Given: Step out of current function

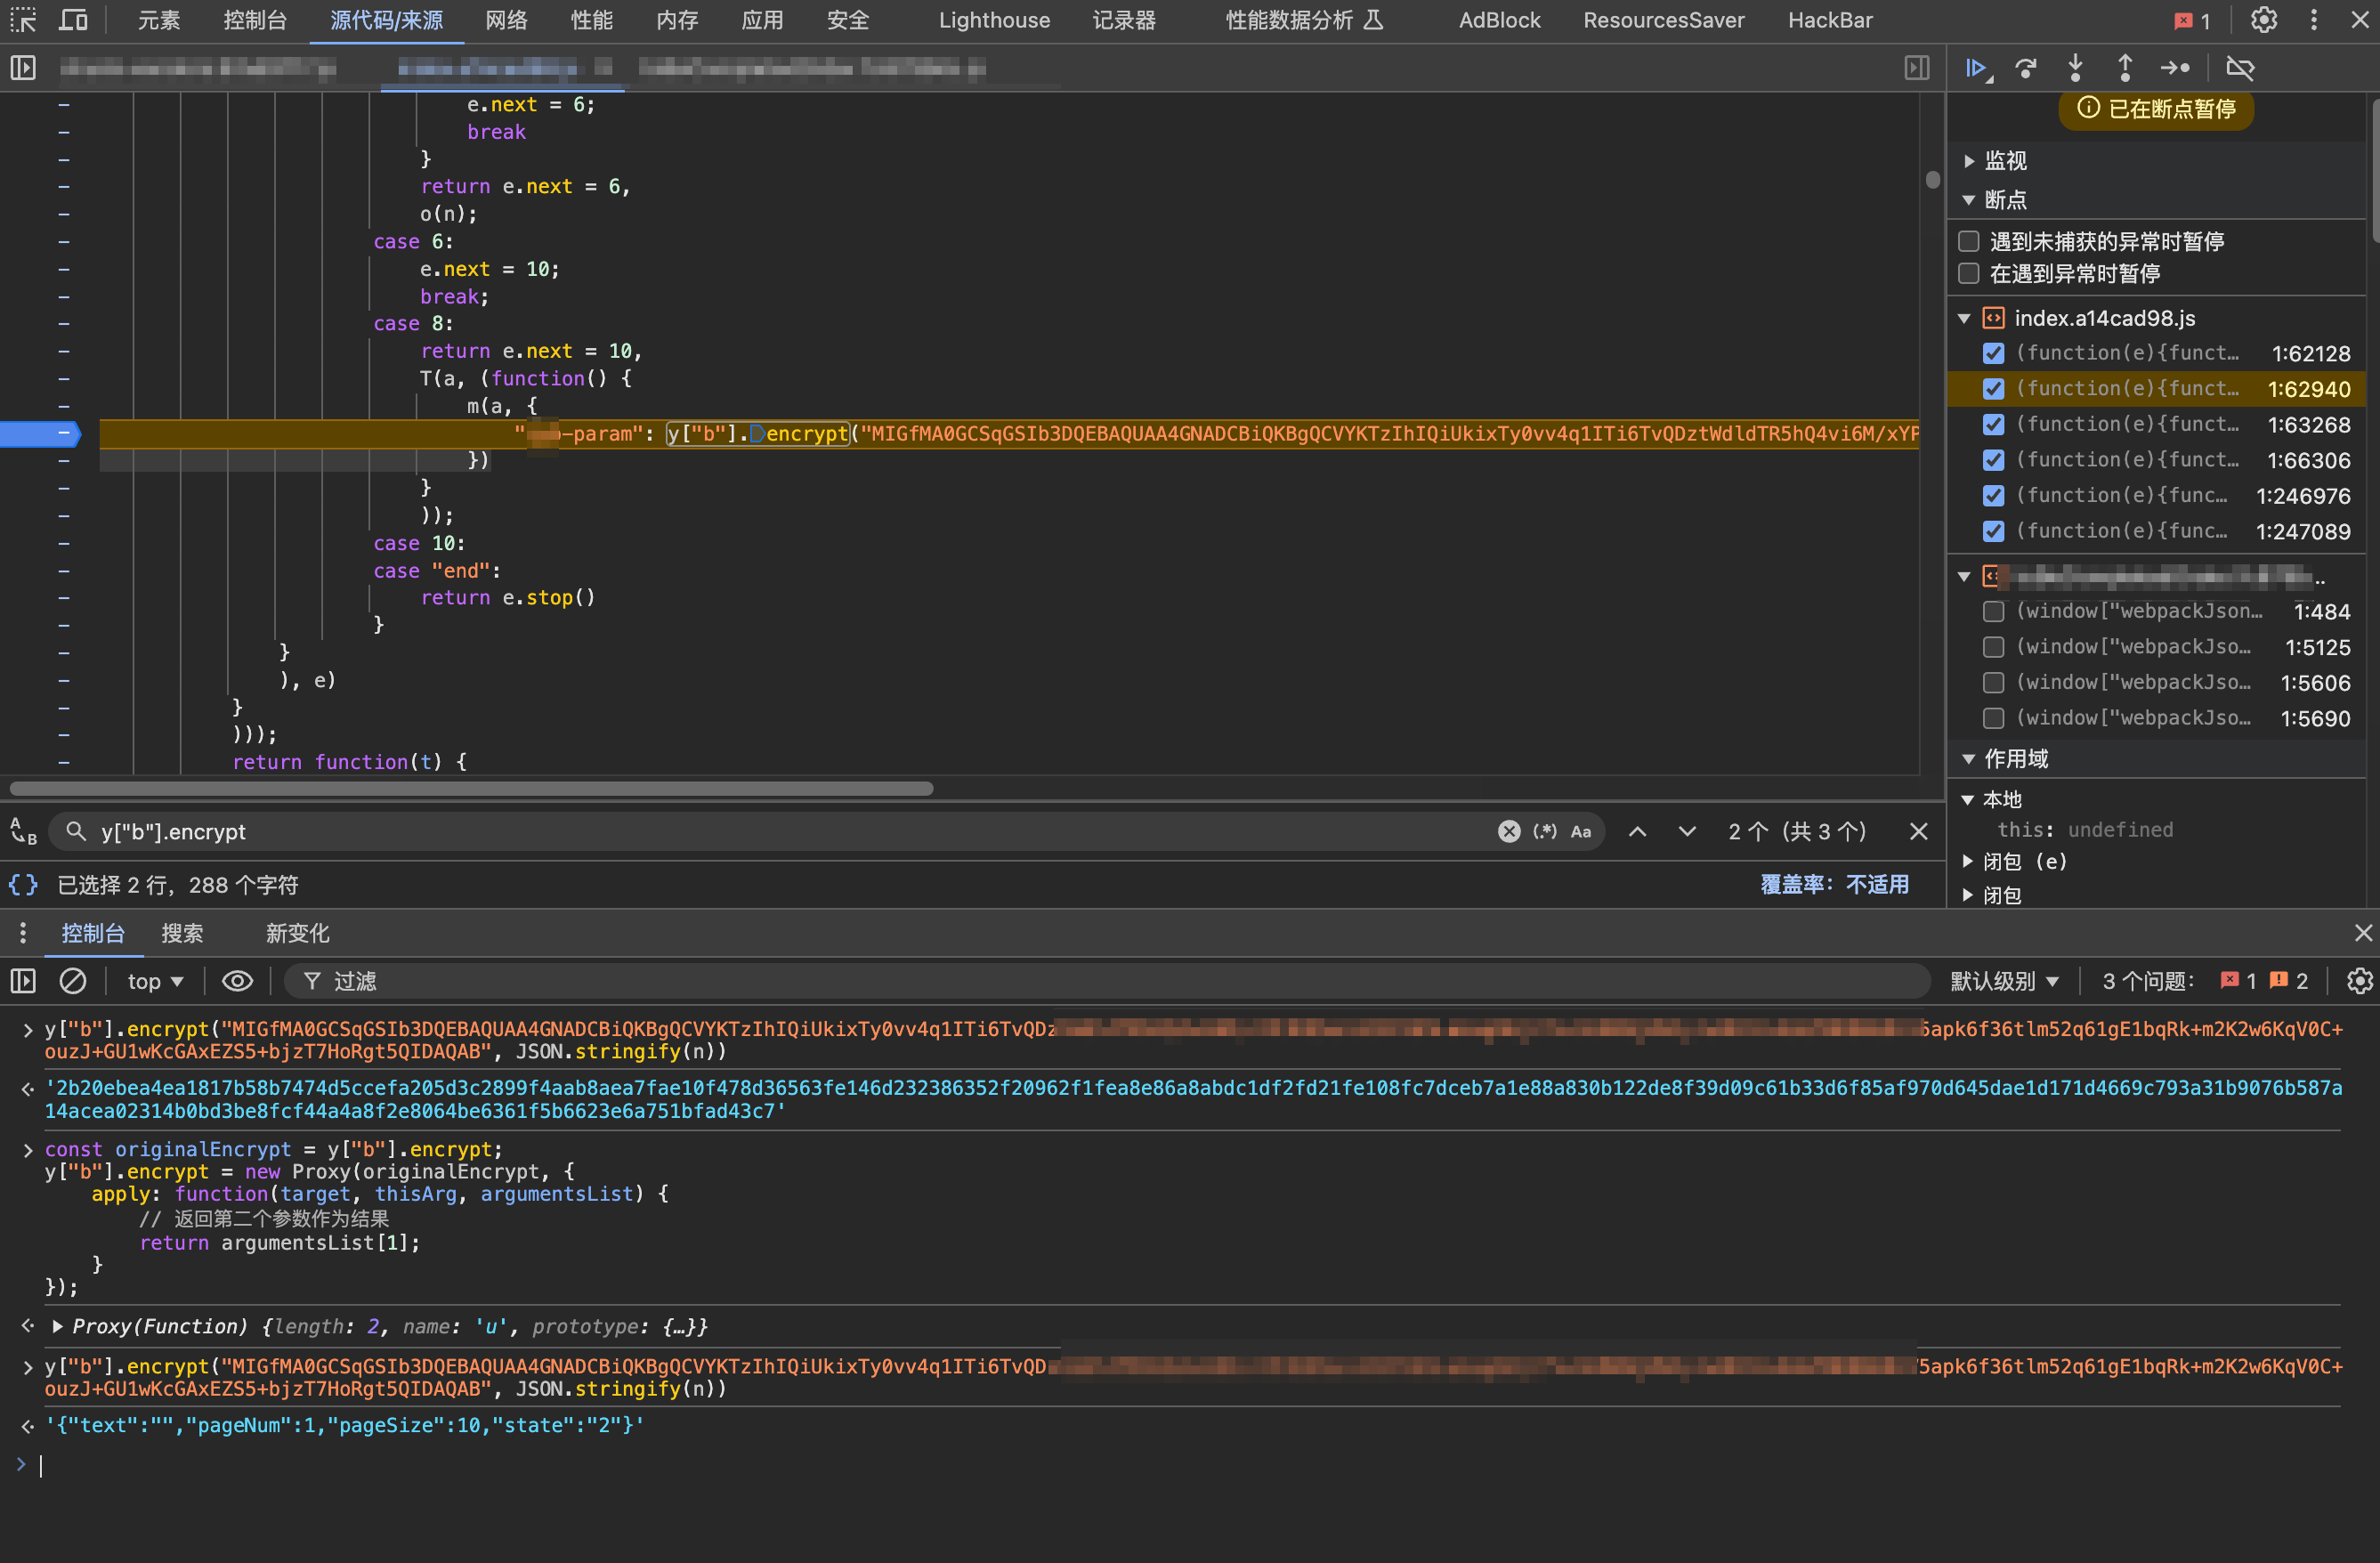Looking at the screenshot, I should [x=2124, y=68].
